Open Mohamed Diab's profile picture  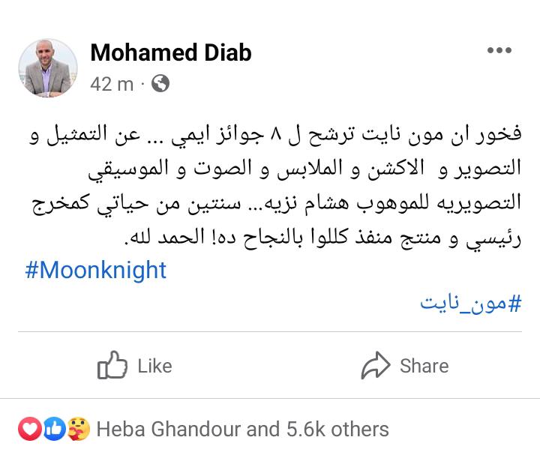point(47,68)
